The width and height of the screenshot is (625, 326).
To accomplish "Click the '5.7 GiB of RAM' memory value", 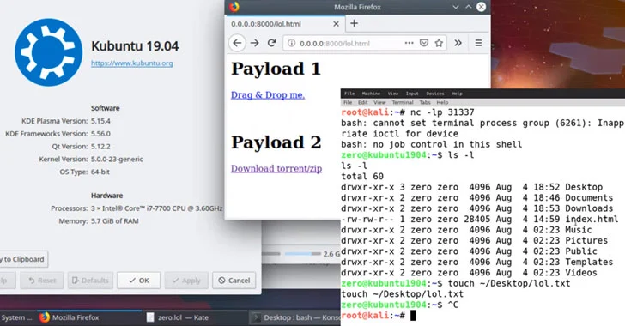I will tap(115, 221).
